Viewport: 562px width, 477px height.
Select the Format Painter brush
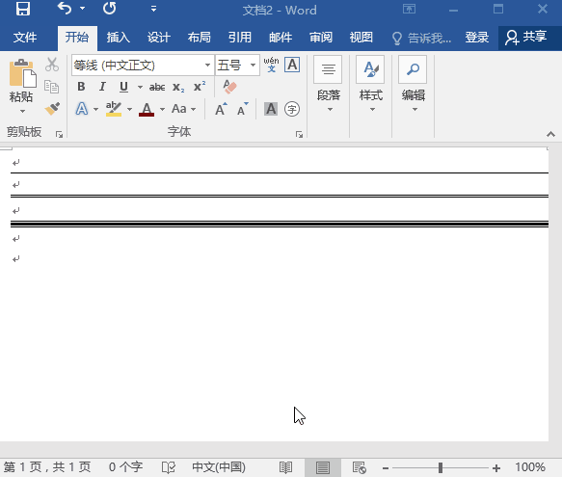click(x=52, y=109)
